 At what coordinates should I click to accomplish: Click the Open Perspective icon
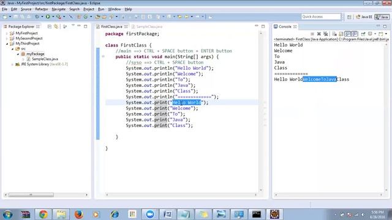[x=349, y=17]
